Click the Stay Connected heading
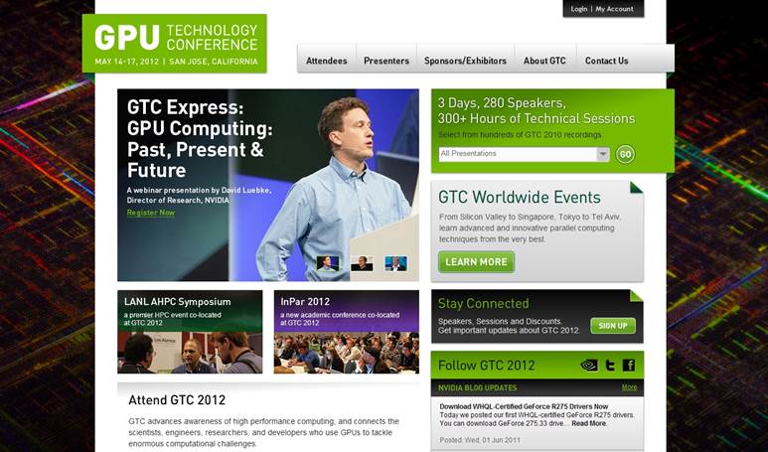 coord(484,304)
